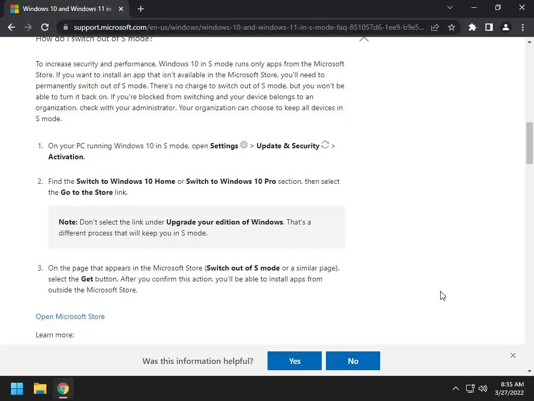
Task: Click 'Was this information helpful?' text
Action: (x=198, y=361)
